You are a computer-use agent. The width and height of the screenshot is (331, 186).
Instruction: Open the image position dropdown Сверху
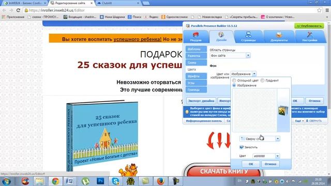tap(260, 139)
